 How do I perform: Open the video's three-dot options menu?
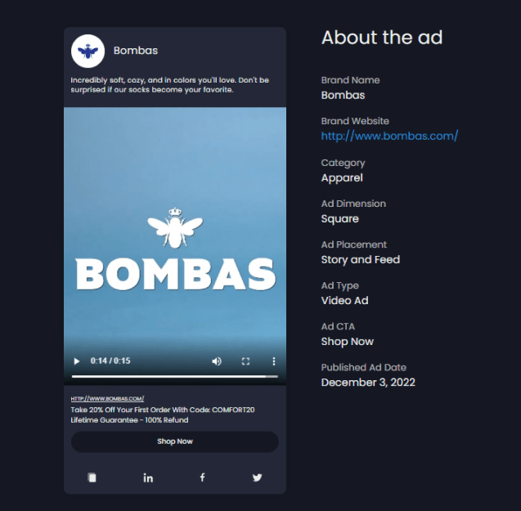(273, 361)
